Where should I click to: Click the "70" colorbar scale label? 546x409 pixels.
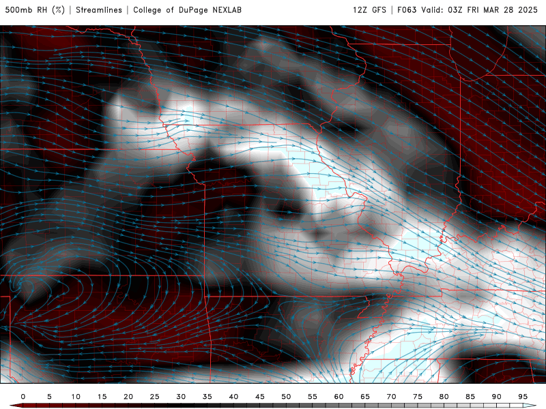pos(391,397)
